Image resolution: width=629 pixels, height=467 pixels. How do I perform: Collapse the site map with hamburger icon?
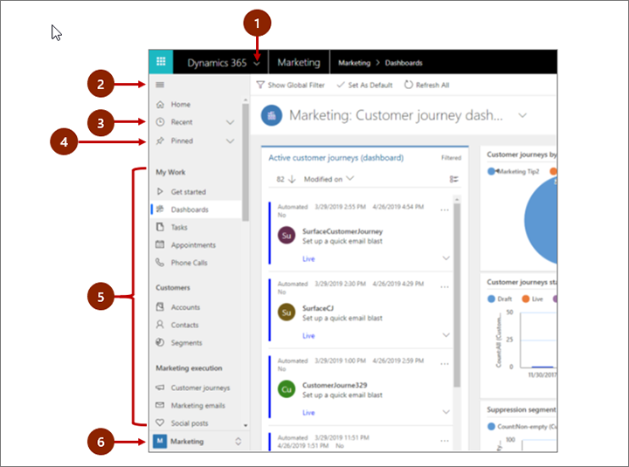(160, 85)
